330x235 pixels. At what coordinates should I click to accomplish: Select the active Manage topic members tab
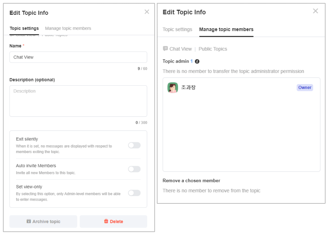coord(226,29)
